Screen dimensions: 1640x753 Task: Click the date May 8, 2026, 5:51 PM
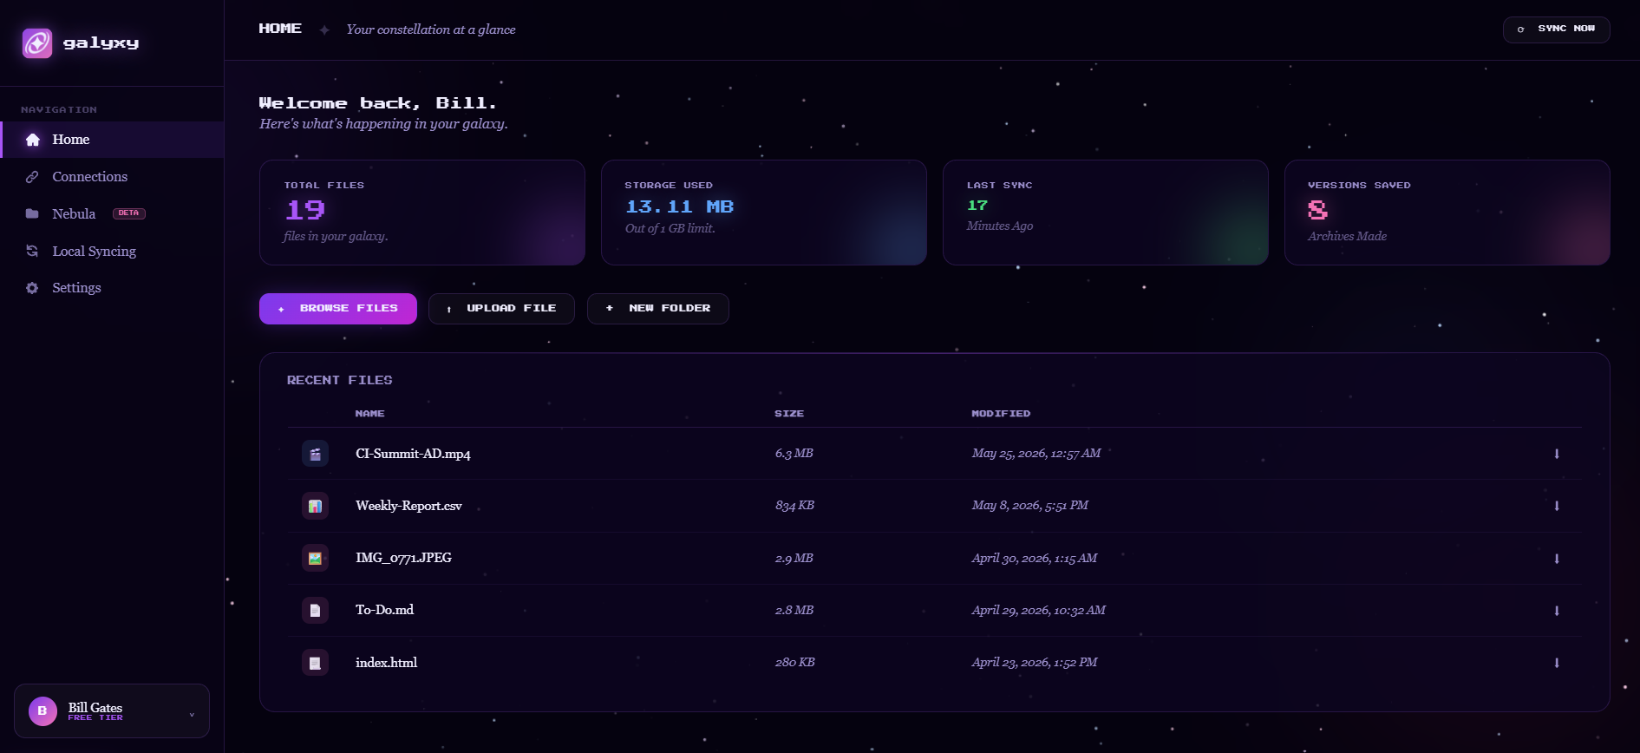(x=1030, y=506)
